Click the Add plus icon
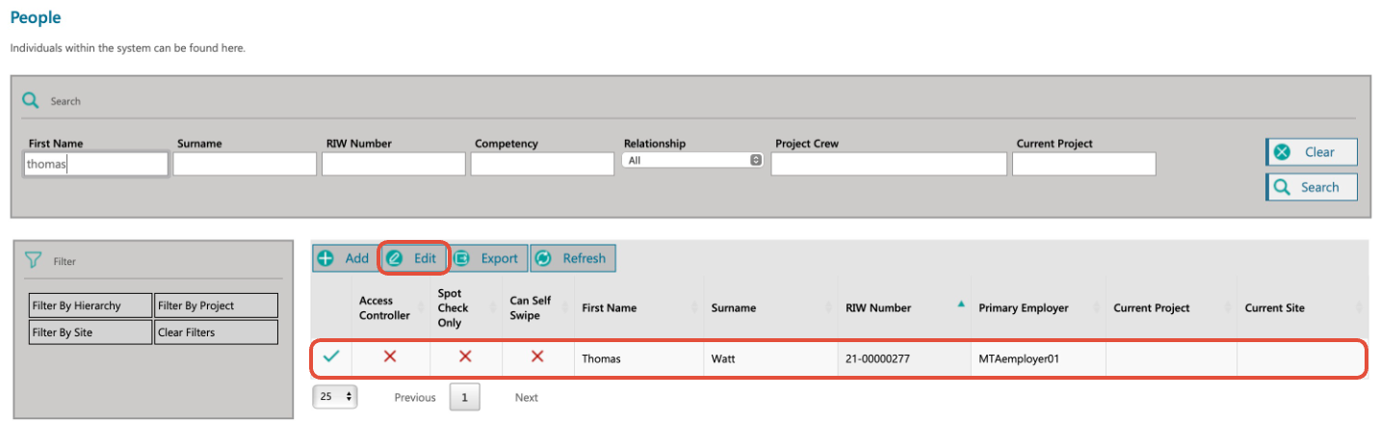Image resolution: width=1380 pixels, height=424 pixels. click(x=326, y=258)
